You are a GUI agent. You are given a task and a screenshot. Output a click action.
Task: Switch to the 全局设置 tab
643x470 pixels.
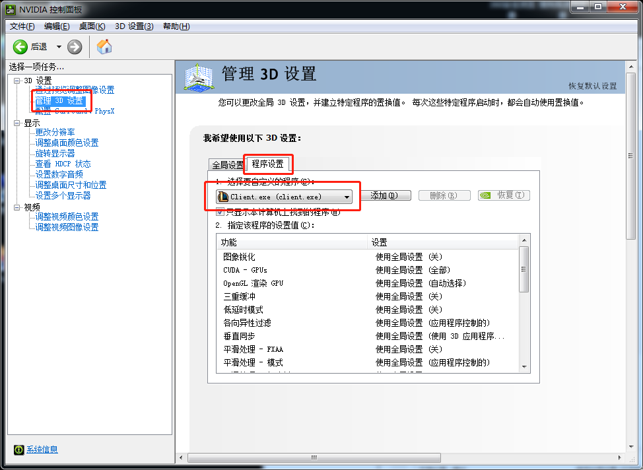point(227,165)
